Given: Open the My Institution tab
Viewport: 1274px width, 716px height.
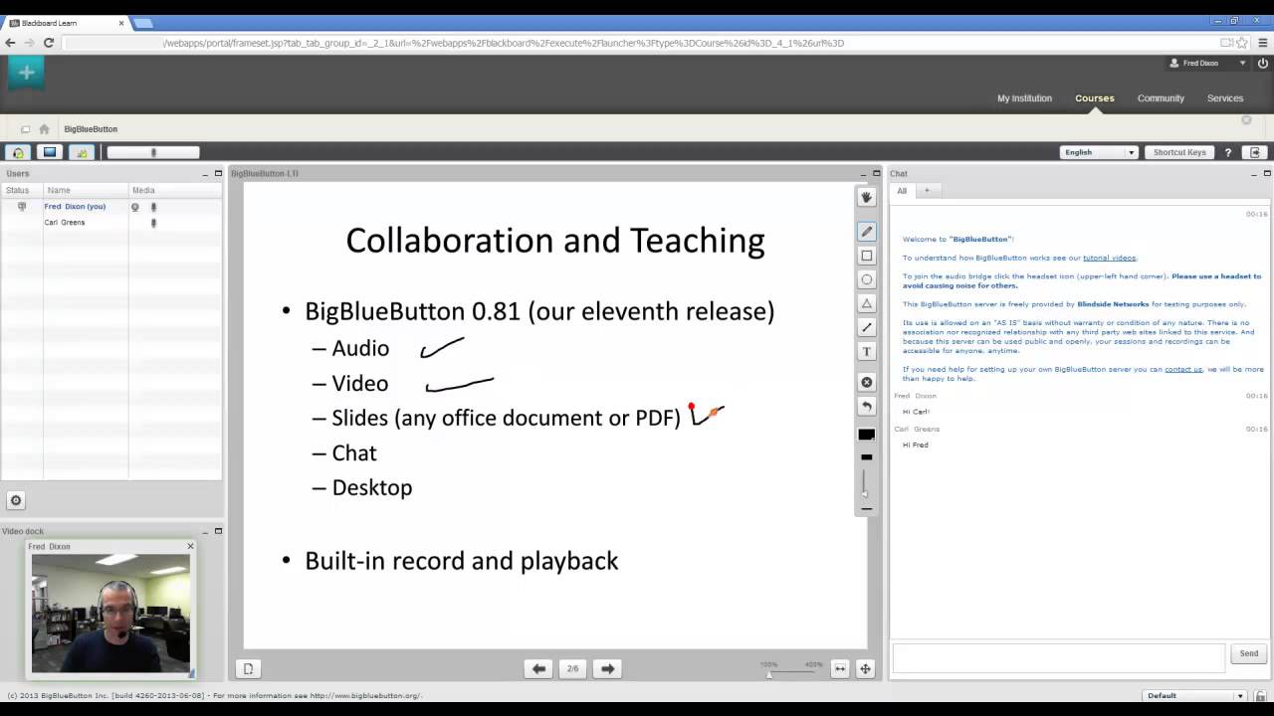Looking at the screenshot, I should pos(1024,98).
